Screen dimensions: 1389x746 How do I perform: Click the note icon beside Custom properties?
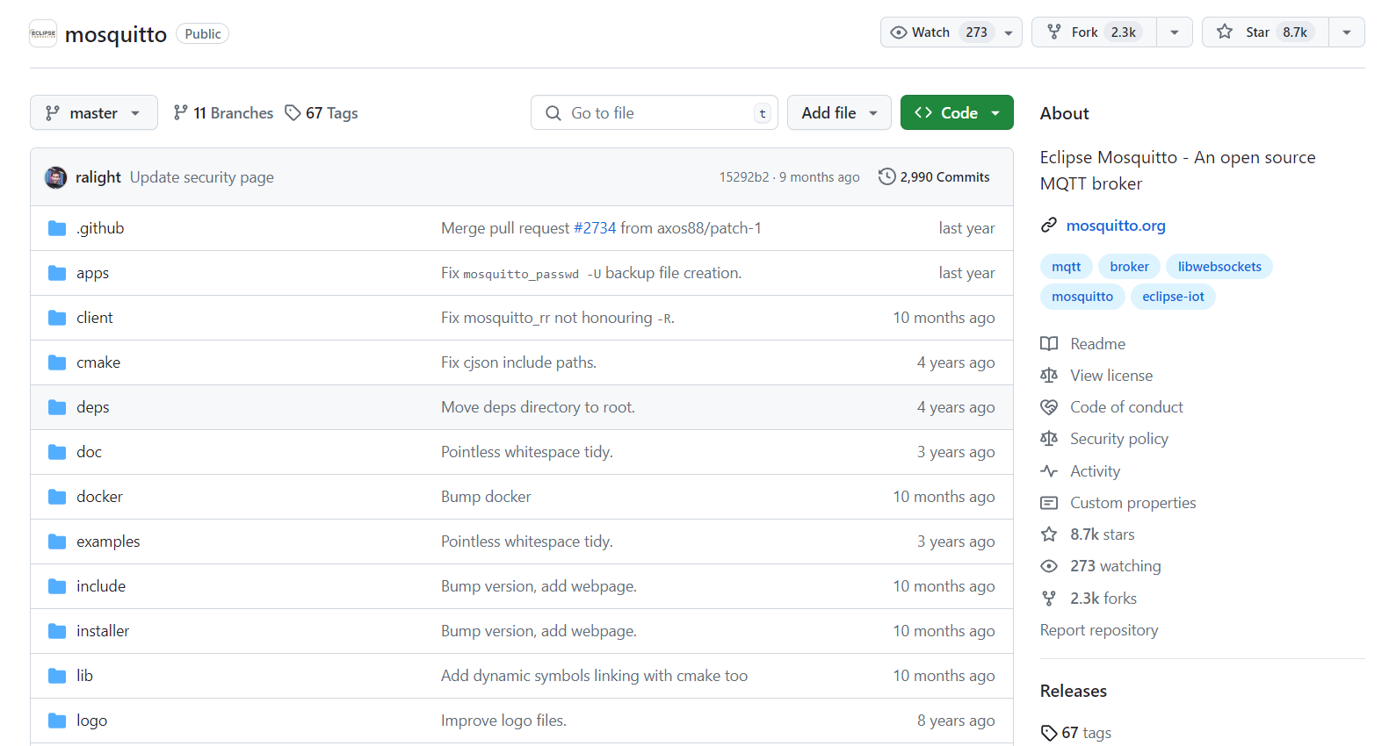[1049, 503]
